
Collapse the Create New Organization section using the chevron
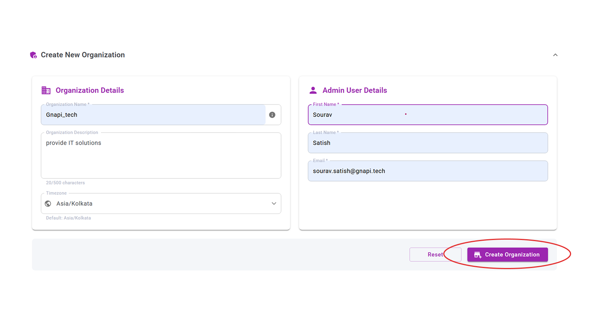click(x=555, y=55)
